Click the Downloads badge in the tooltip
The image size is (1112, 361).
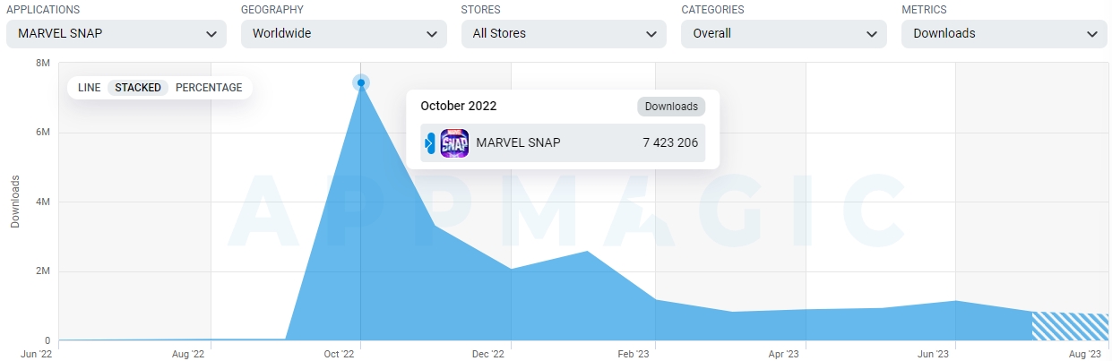671,107
